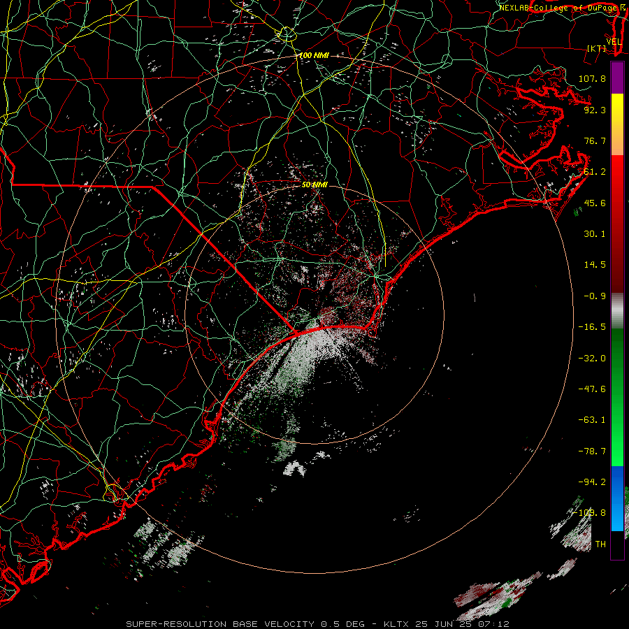This screenshot has width=629, height=629.
Task: Pick the green segment of the color bar
Action: coord(617,397)
